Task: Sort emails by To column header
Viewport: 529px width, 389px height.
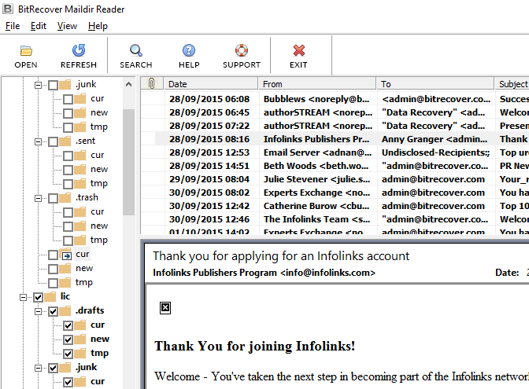Action: click(435, 83)
